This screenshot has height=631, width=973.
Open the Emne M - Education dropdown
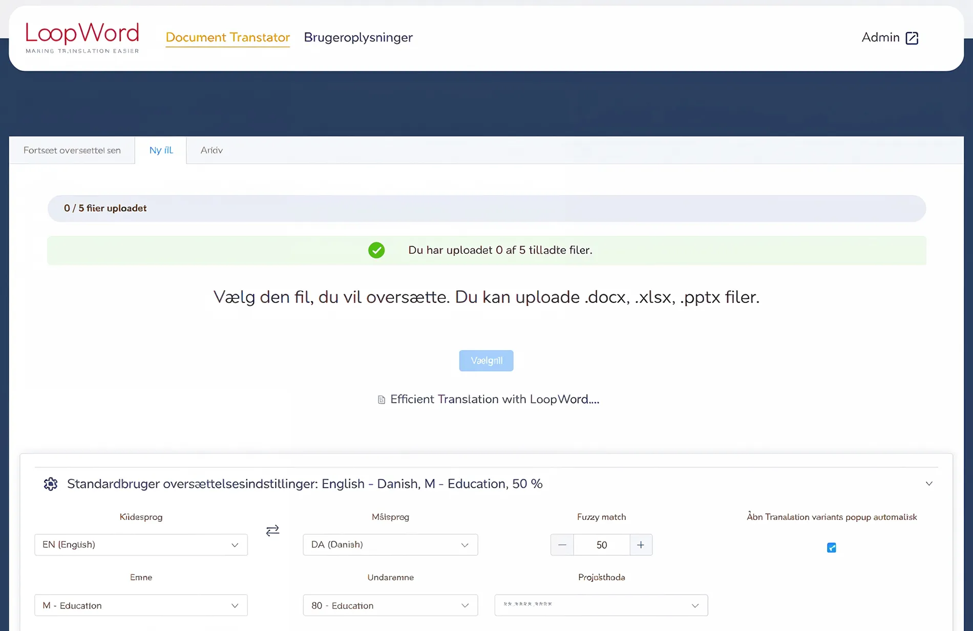[x=141, y=605]
